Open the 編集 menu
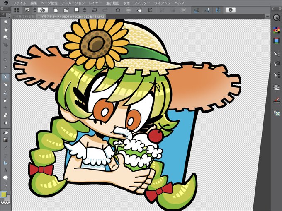Viewport: 282px width, 211px height. (x=33, y=3)
